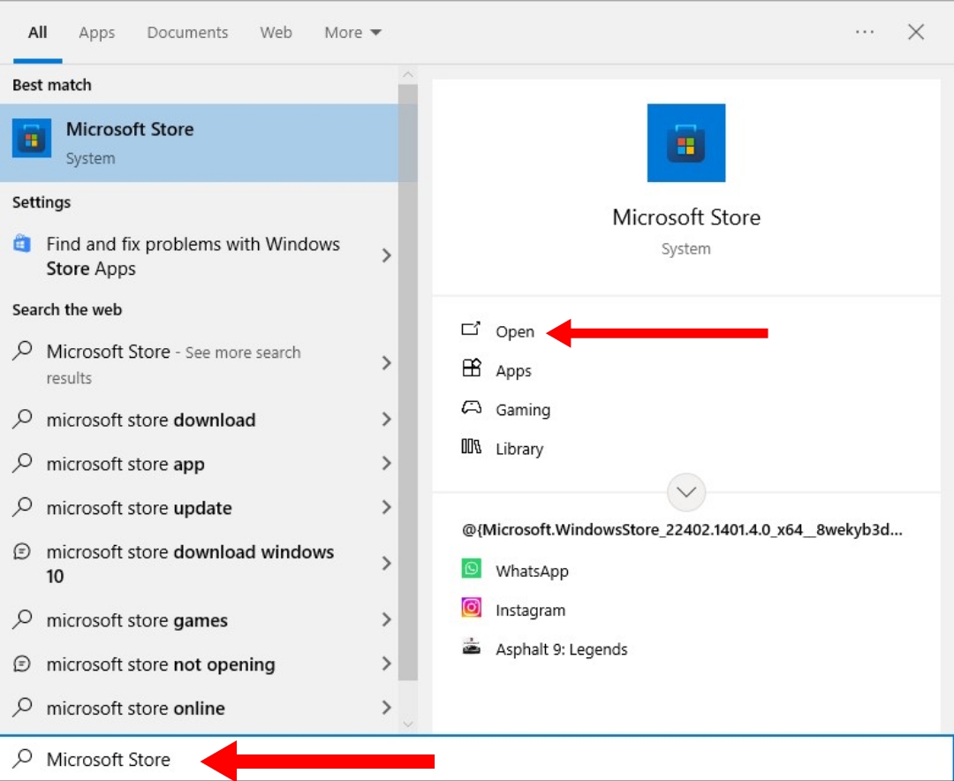Open WhatsApp from the app list
The image size is (954, 781).
click(532, 571)
